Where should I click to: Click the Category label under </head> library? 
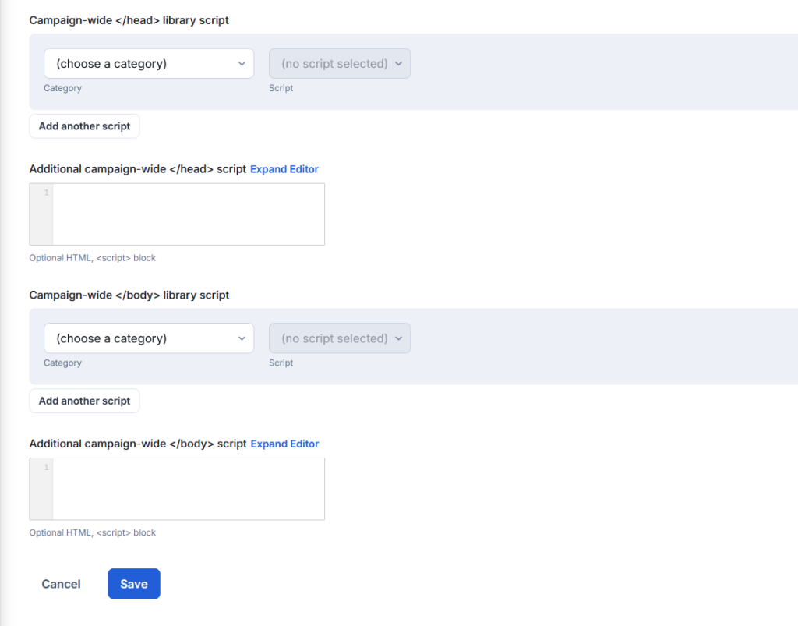pos(62,88)
